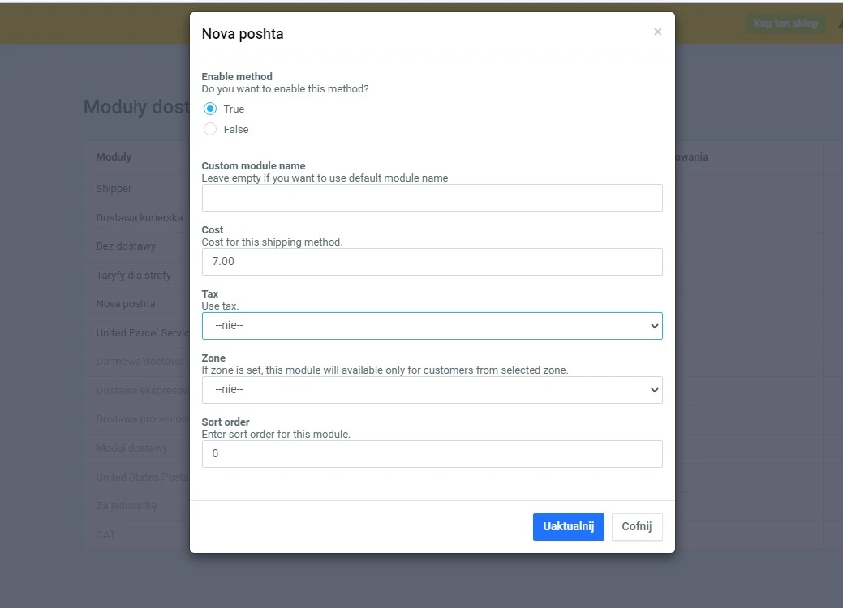Open the Moduł dostawy row
Screen dimensions: 843x608
tap(132, 448)
